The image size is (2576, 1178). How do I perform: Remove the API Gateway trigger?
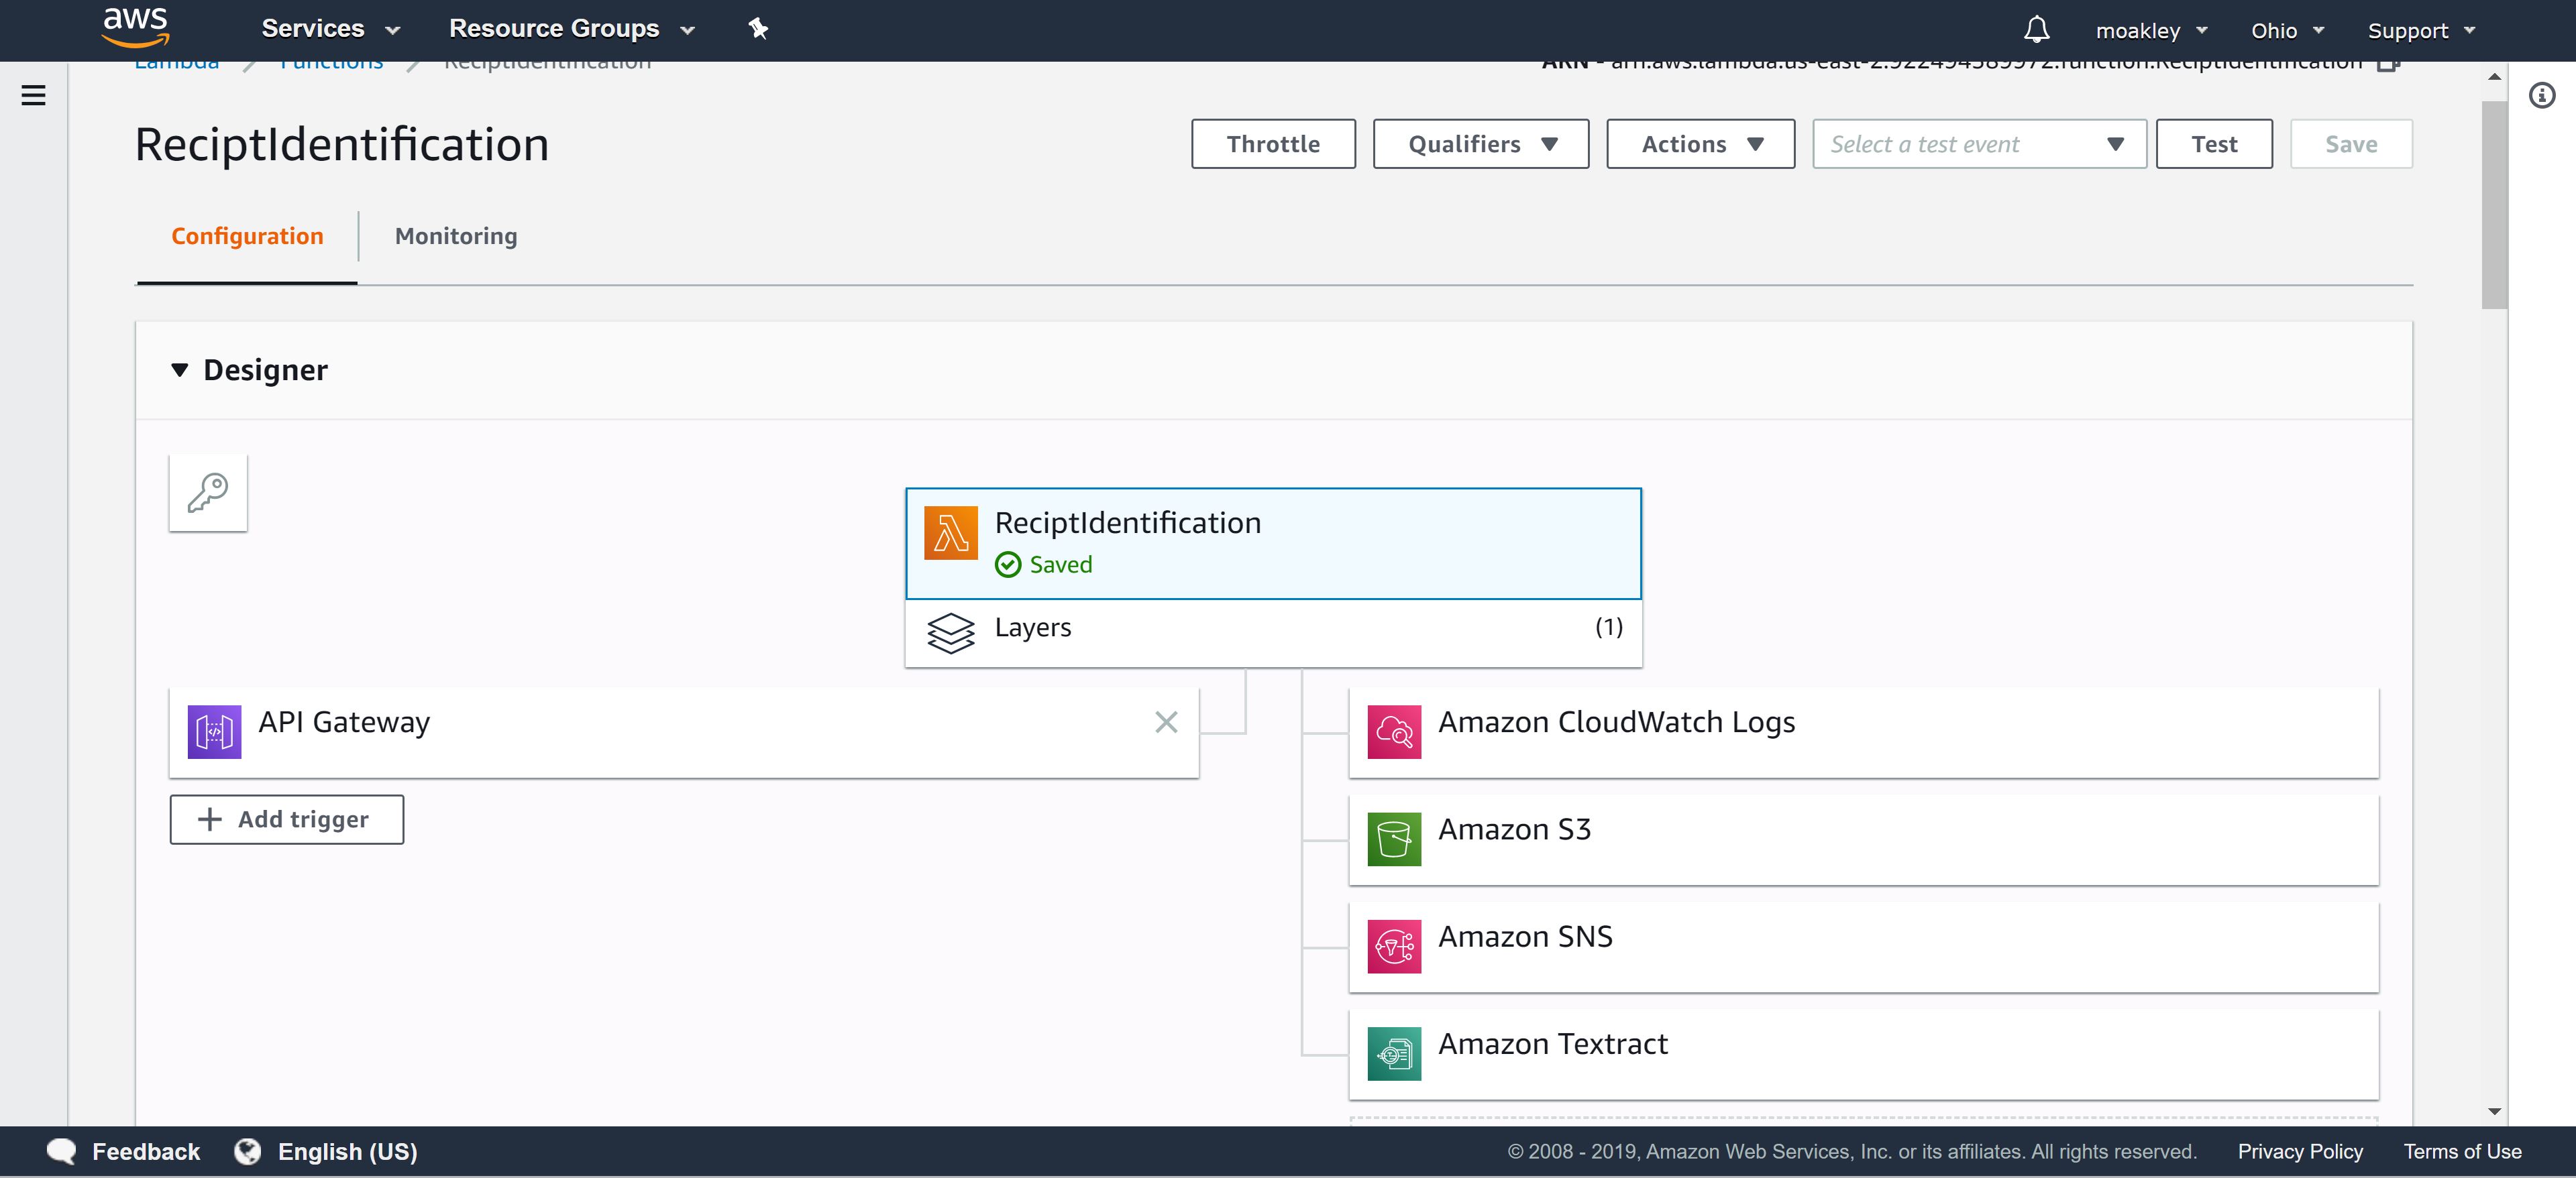click(1165, 721)
